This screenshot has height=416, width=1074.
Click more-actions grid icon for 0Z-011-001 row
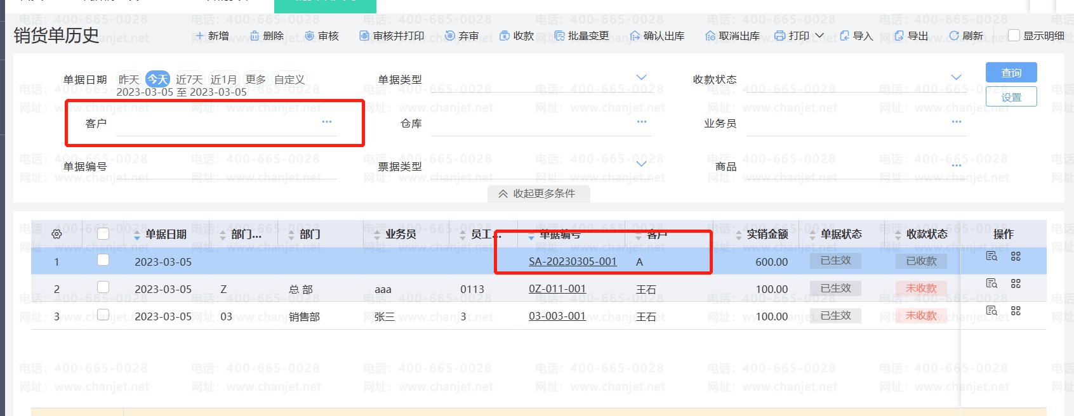(1016, 283)
